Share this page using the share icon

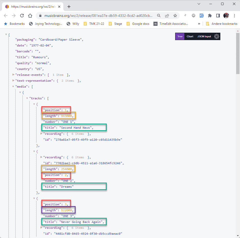click(167, 16)
